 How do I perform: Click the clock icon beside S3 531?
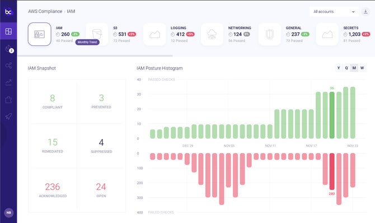point(115,34)
